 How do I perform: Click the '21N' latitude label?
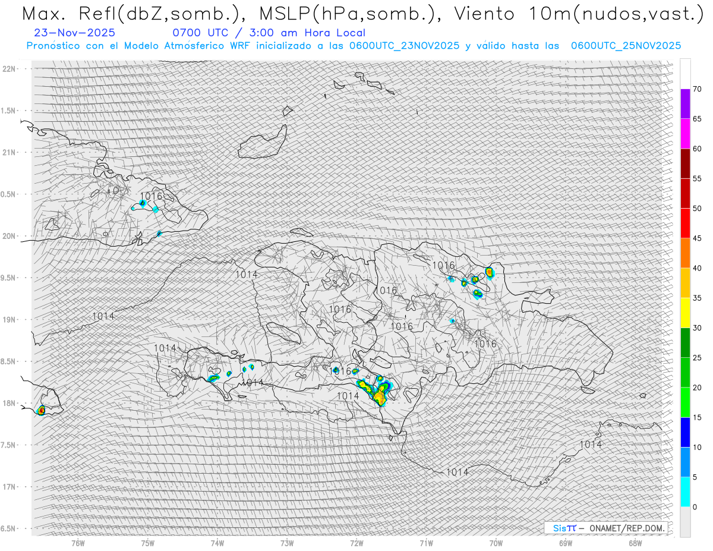point(10,152)
